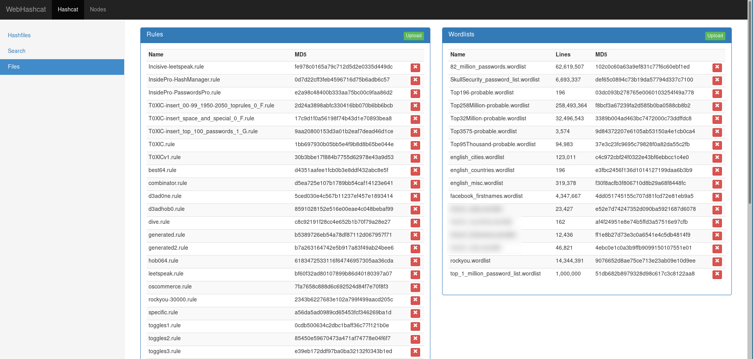
Task: Delete the d3ad0ne.rule file
Action: pos(415,197)
